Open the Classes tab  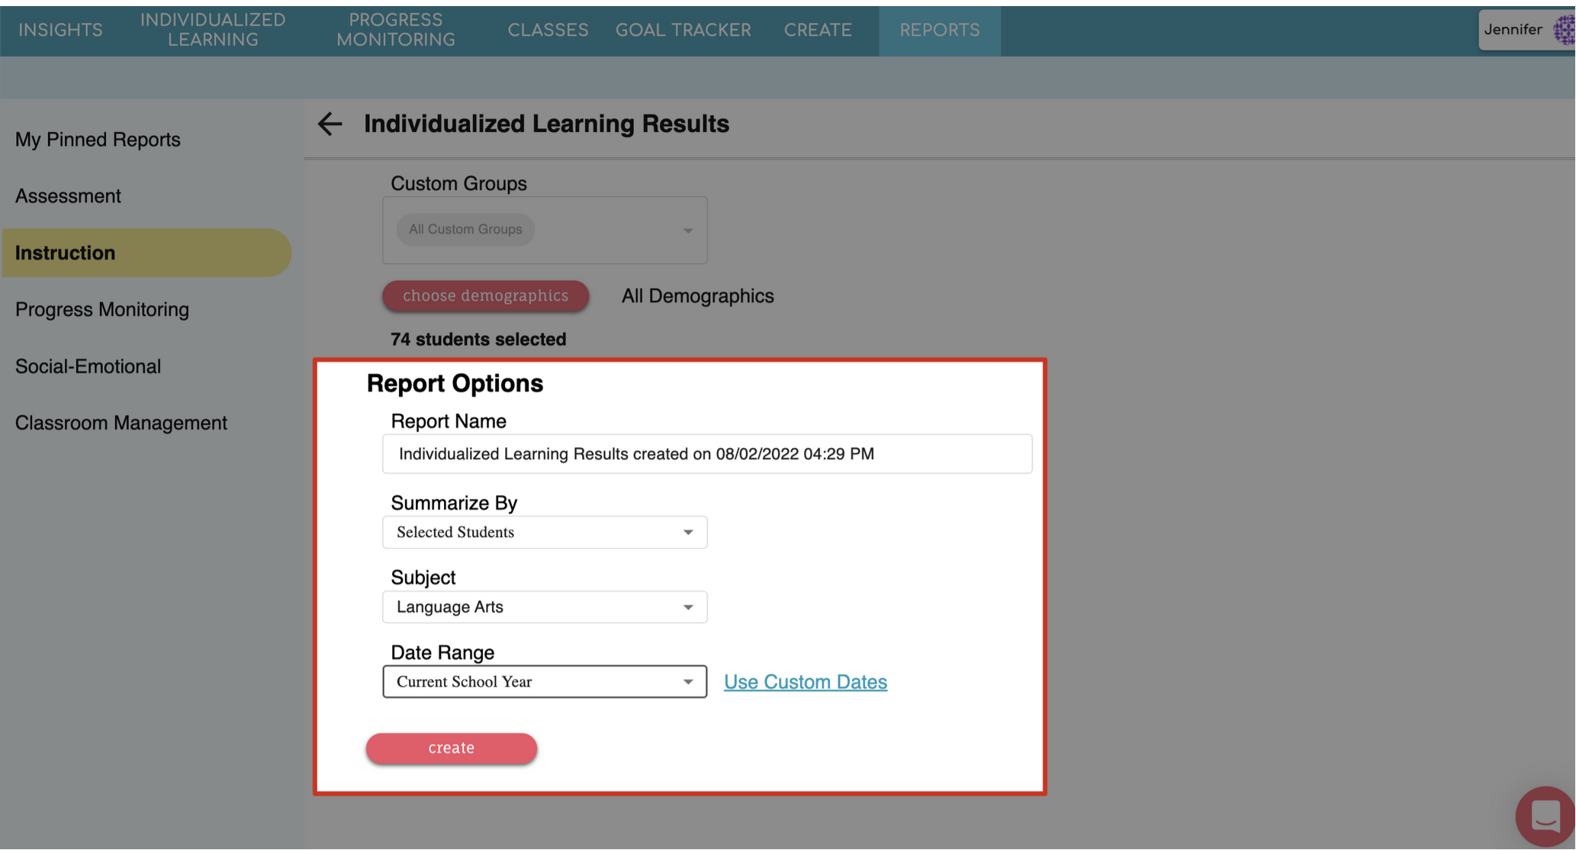click(548, 30)
